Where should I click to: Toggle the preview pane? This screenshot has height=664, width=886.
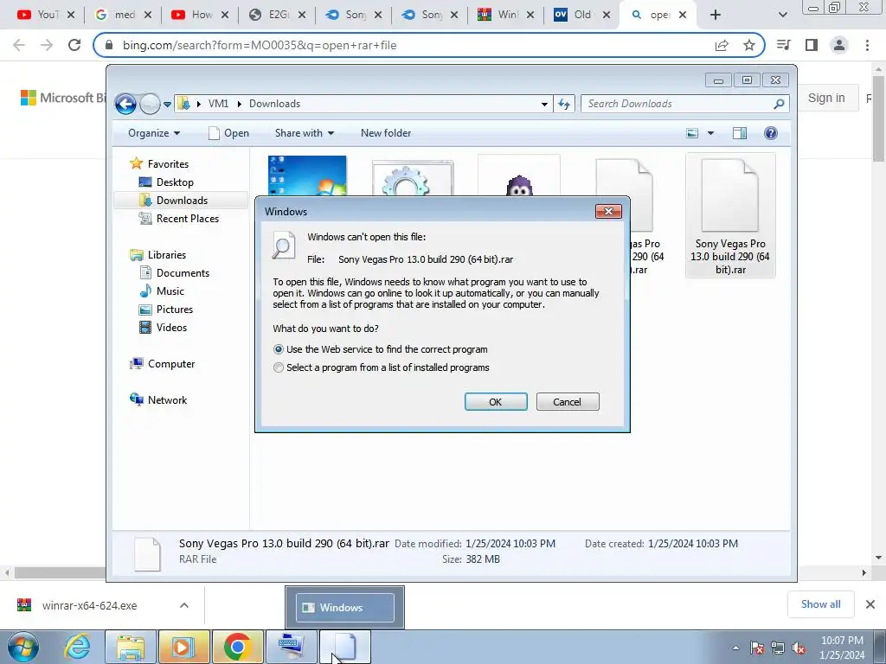pyautogui.click(x=739, y=133)
